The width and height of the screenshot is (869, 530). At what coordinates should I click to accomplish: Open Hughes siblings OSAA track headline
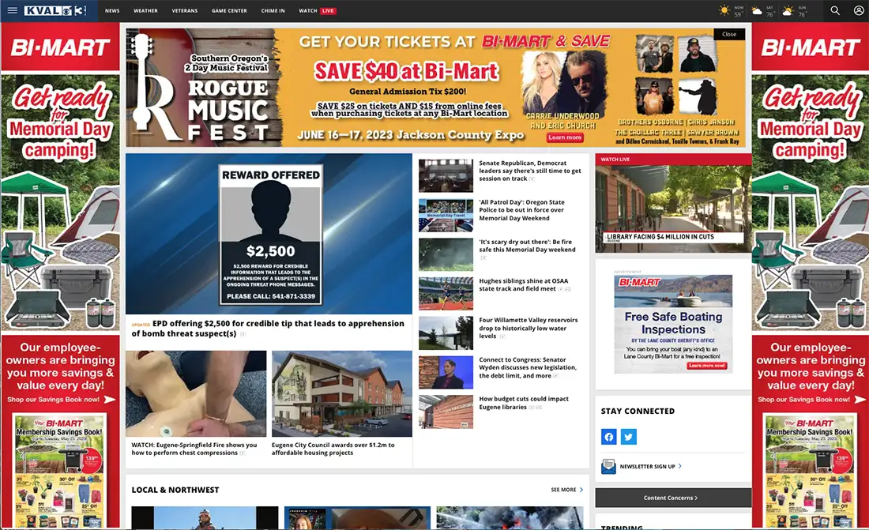tap(524, 285)
